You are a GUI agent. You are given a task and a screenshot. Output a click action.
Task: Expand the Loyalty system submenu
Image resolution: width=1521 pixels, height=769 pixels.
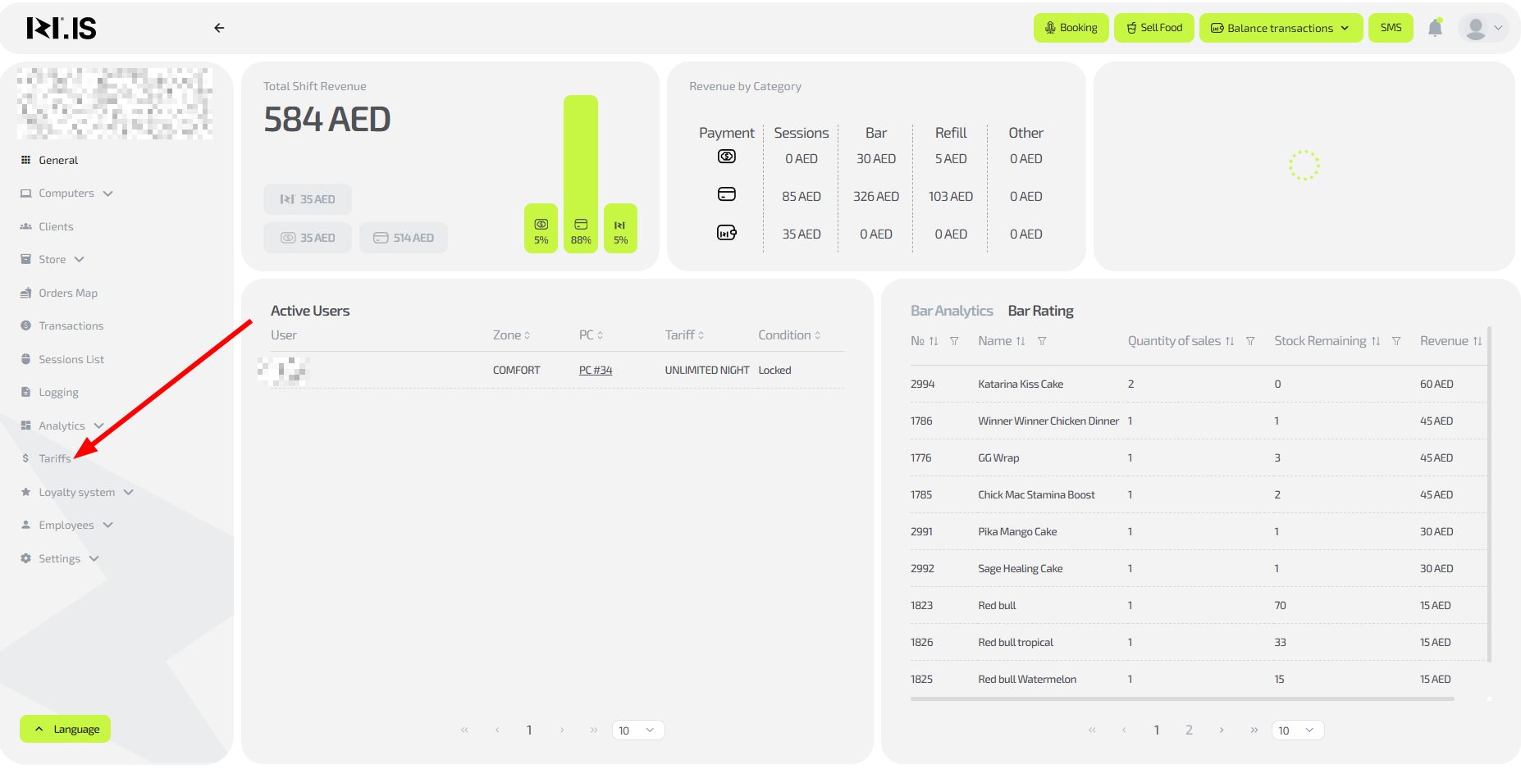coord(78,492)
